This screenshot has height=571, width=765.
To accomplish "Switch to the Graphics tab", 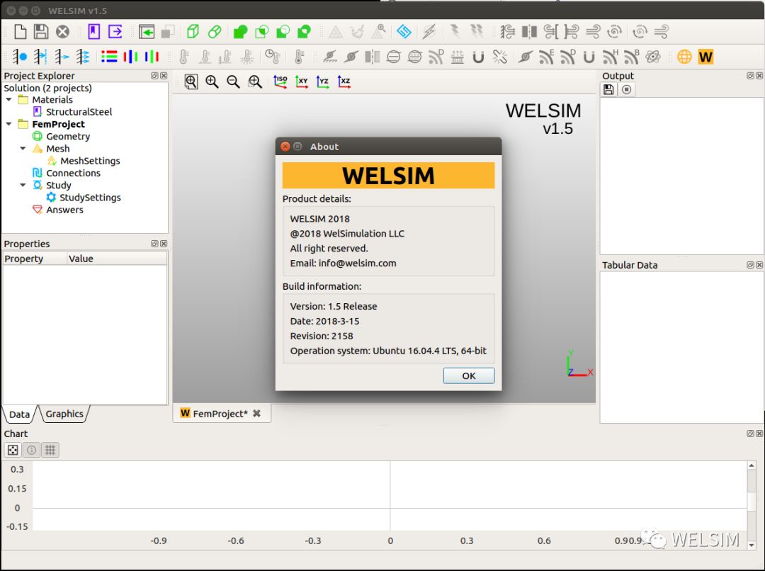I will [x=64, y=414].
